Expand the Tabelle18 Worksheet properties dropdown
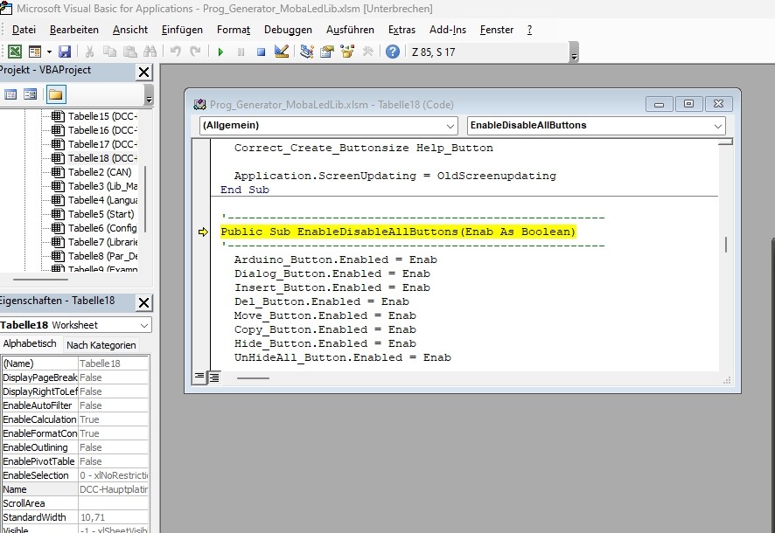This screenshot has width=775, height=533. tap(143, 325)
